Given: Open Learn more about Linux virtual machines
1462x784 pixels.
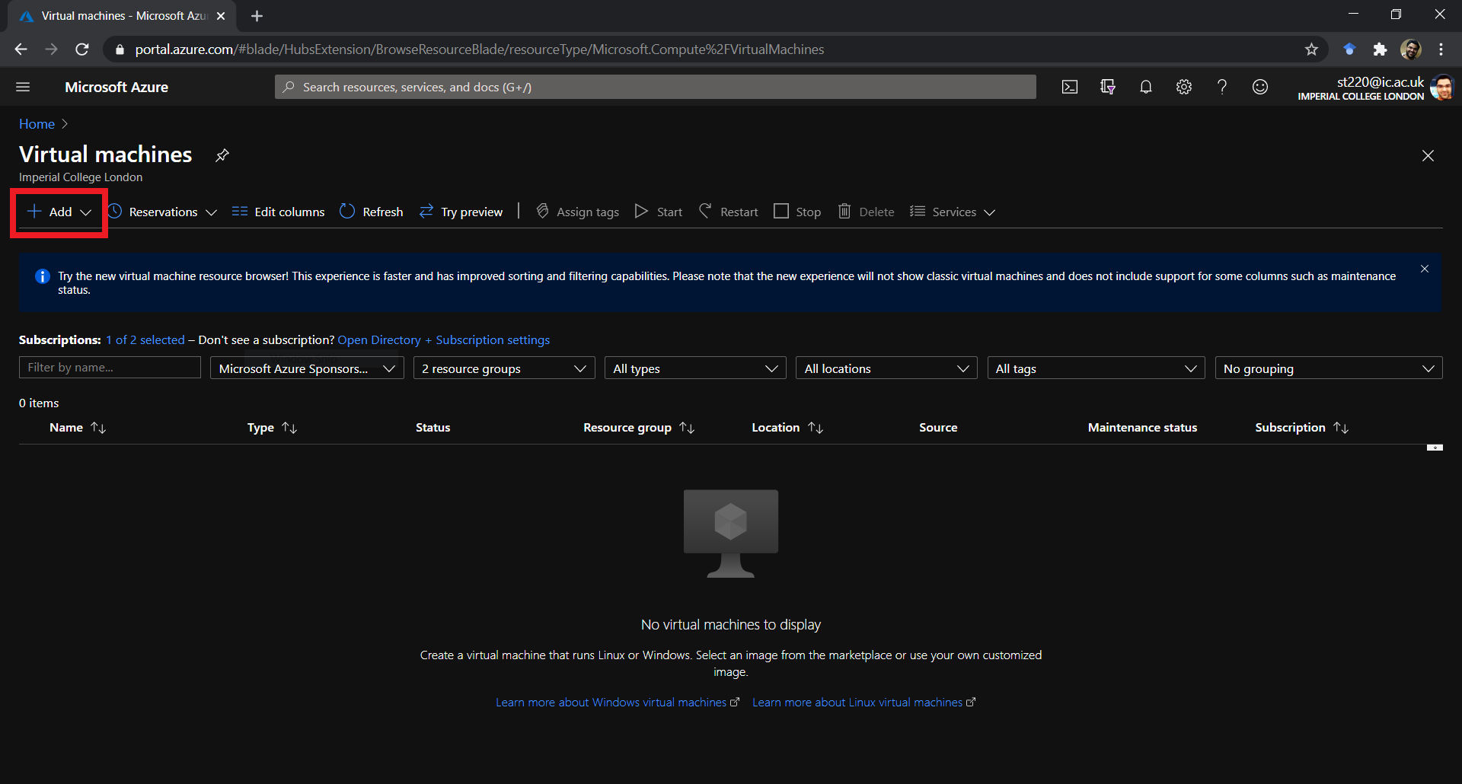Looking at the screenshot, I should [863, 703].
